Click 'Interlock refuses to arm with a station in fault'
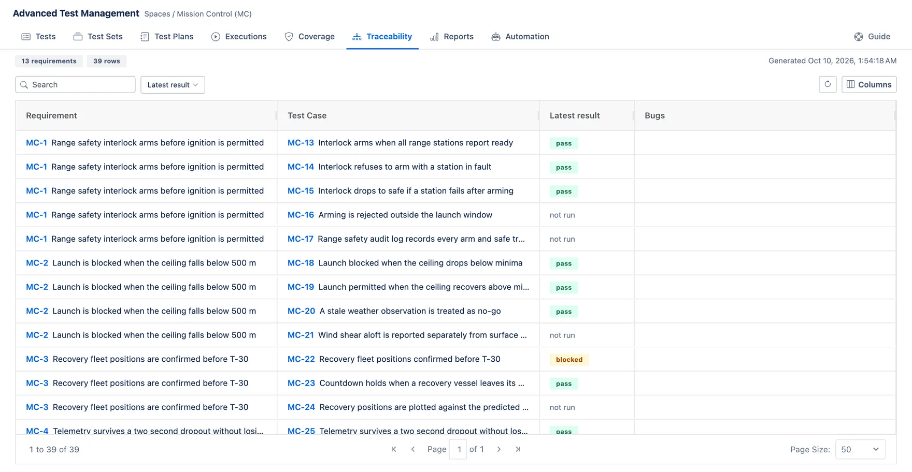Screen dimensions: 912x472 coord(405,167)
